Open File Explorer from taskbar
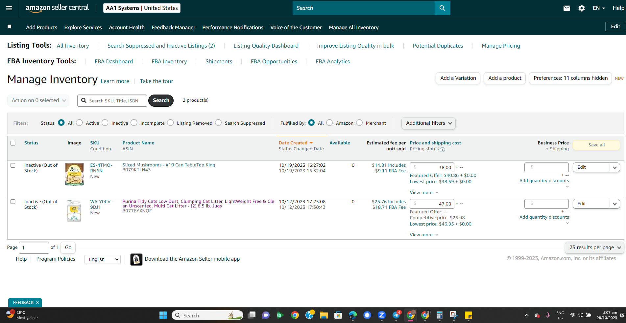 [x=324, y=315]
